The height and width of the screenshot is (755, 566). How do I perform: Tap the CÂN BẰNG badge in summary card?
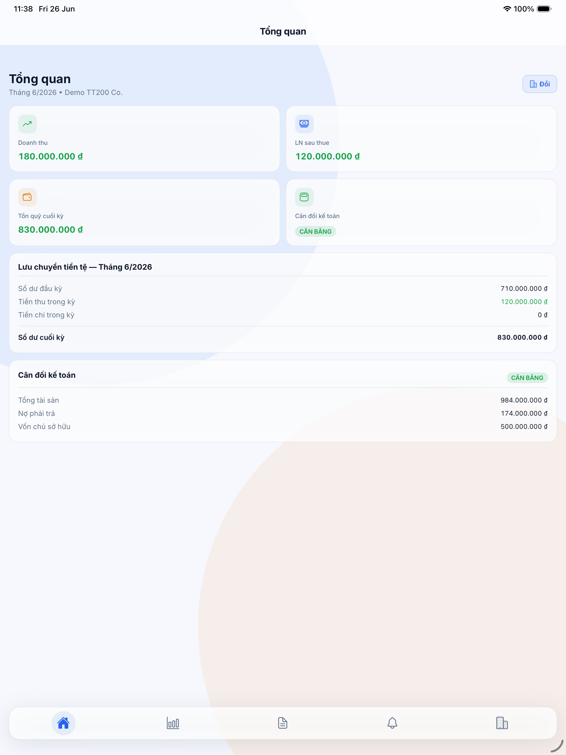point(316,232)
